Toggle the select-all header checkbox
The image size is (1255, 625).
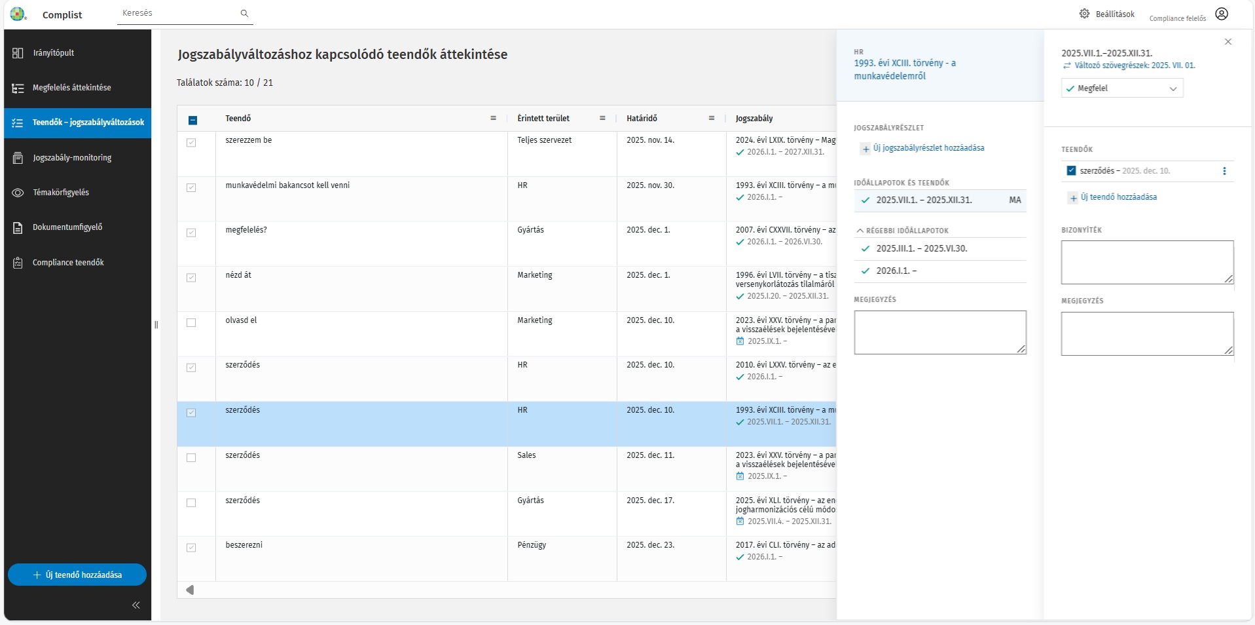point(192,120)
